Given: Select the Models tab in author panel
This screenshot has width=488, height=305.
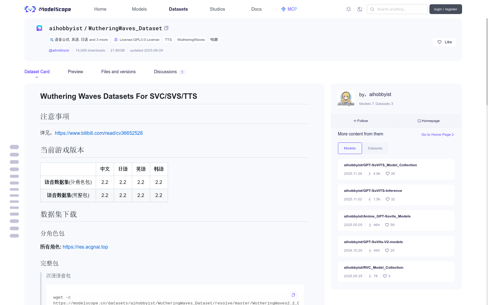Looking at the screenshot, I should click(350, 148).
